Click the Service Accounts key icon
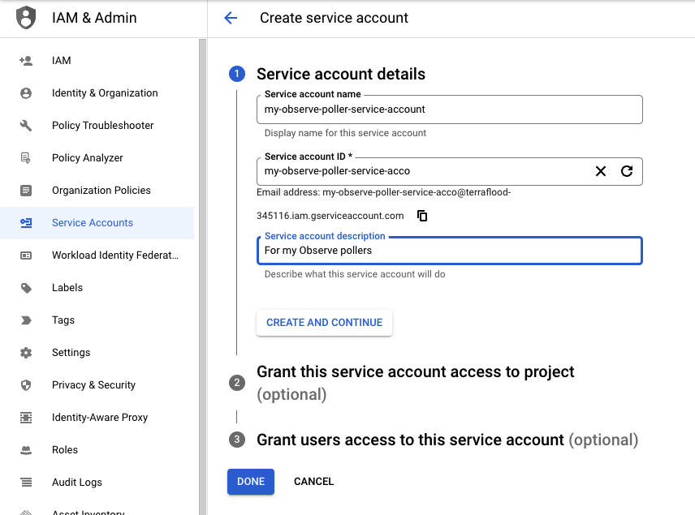The height and width of the screenshot is (515, 695). 26,223
